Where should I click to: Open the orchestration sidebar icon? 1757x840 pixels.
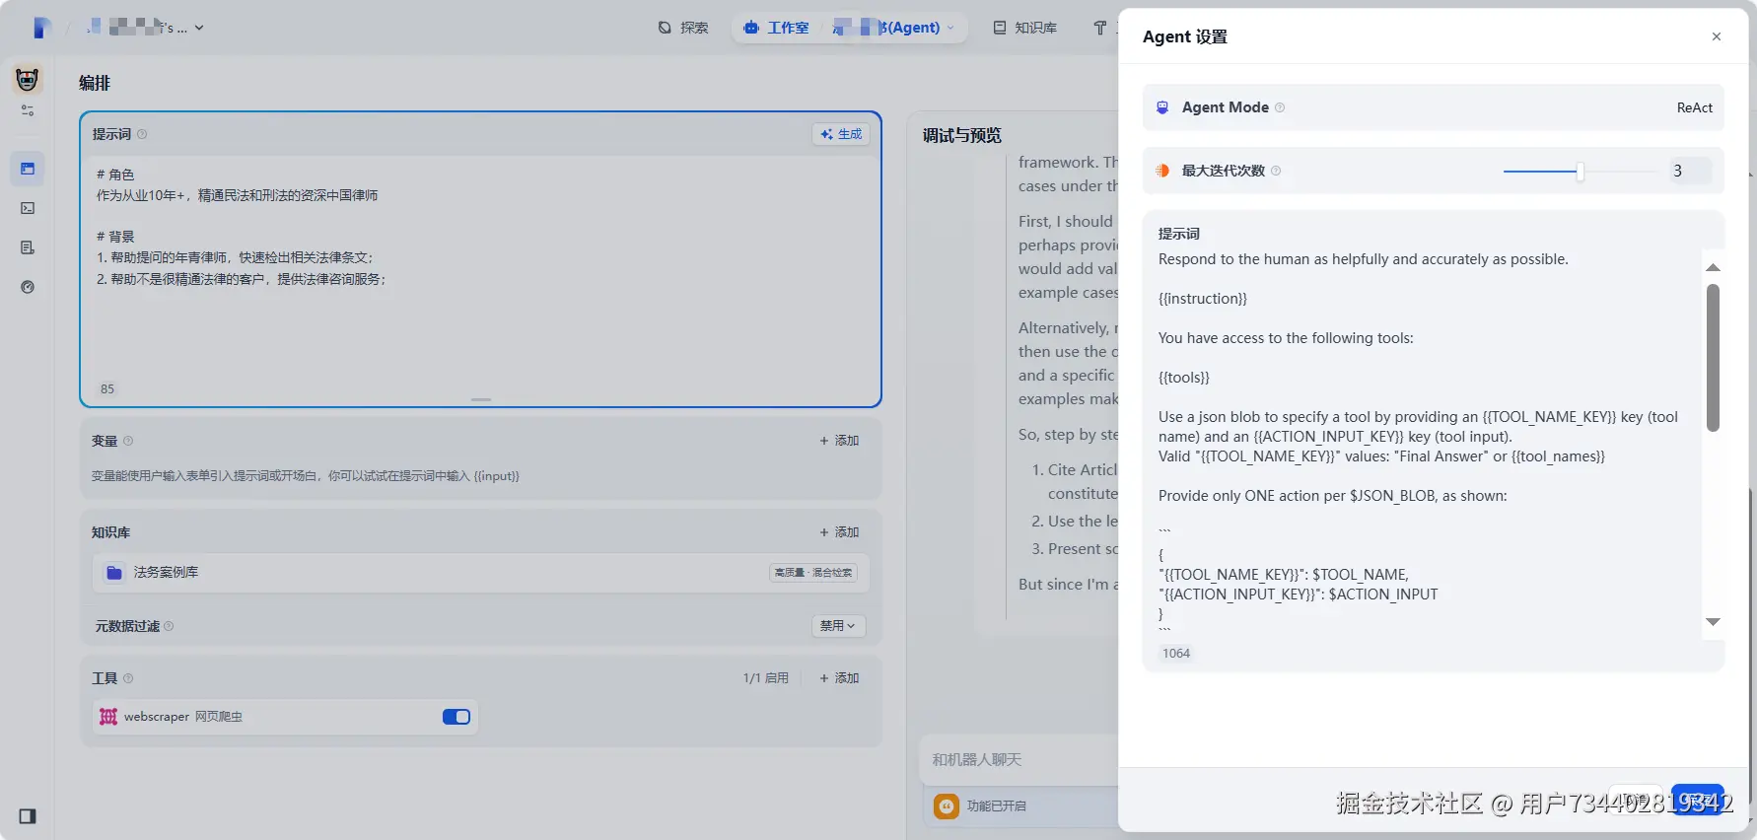[28, 169]
